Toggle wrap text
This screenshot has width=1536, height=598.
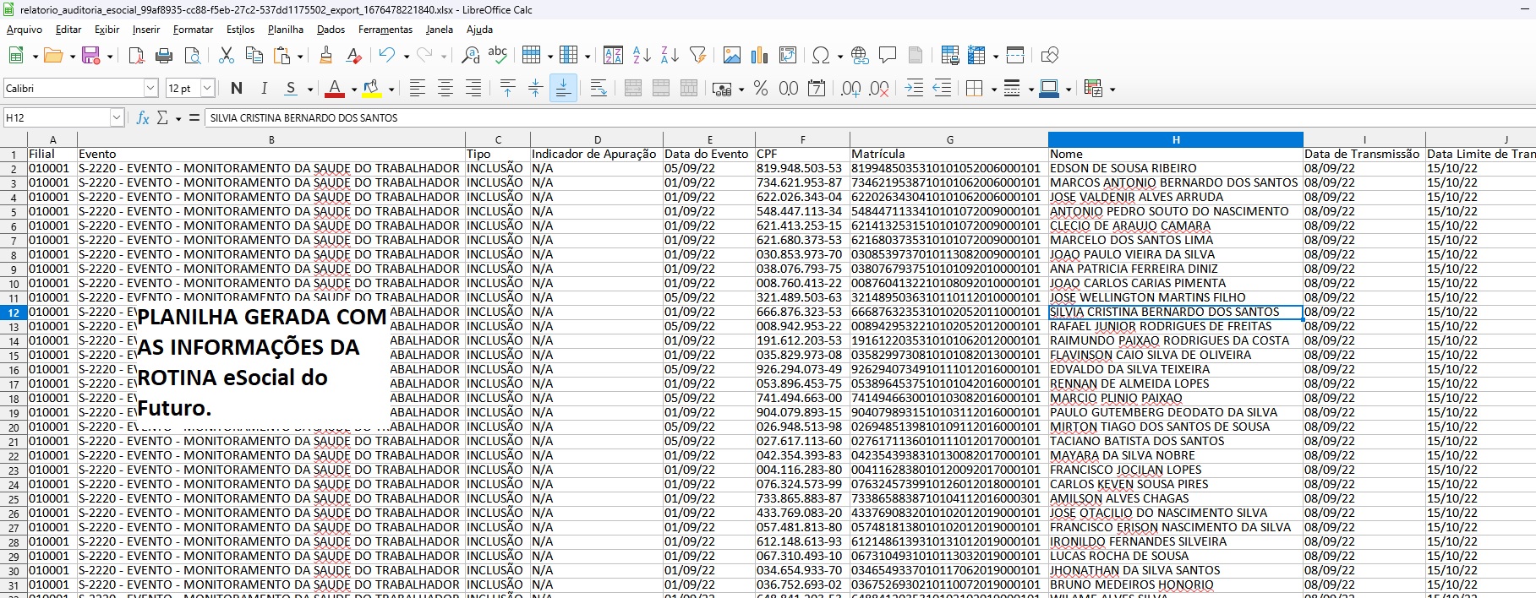pyautogui.click(x=598, y=89)
